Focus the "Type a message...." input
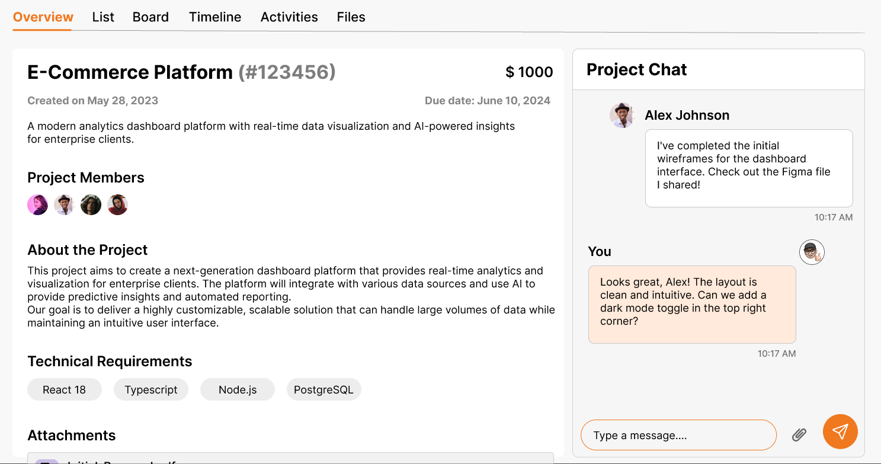 (678, 435)
